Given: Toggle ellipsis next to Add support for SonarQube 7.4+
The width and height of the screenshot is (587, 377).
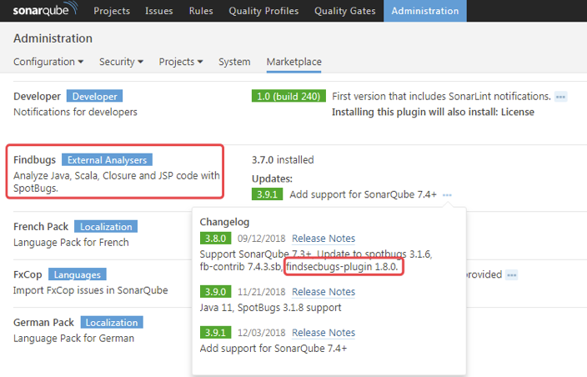Looking at the screenshot, I should pyautogui.click(x=447, y=194).
